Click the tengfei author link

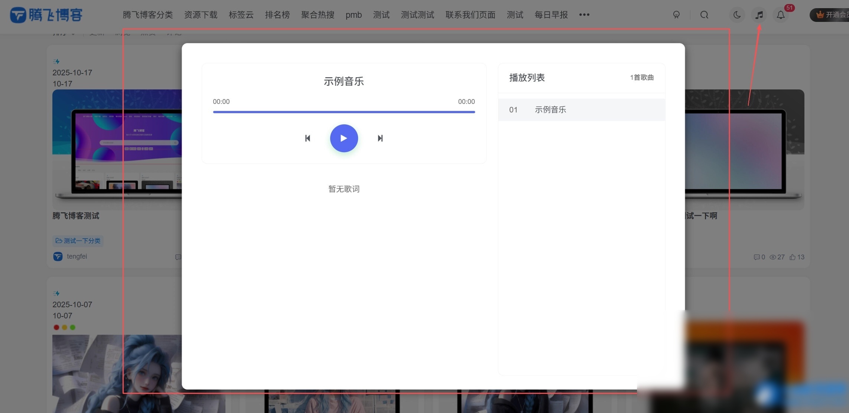77,256
